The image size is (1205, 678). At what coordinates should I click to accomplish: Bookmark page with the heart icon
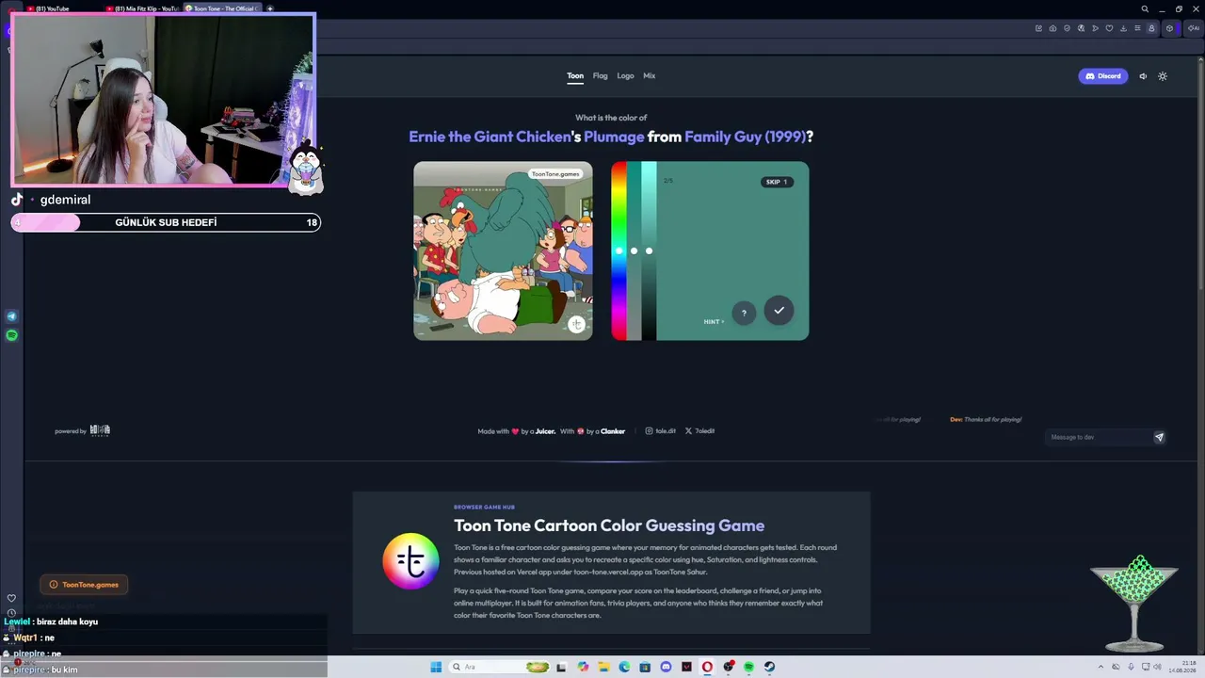tap(1109, 28)
